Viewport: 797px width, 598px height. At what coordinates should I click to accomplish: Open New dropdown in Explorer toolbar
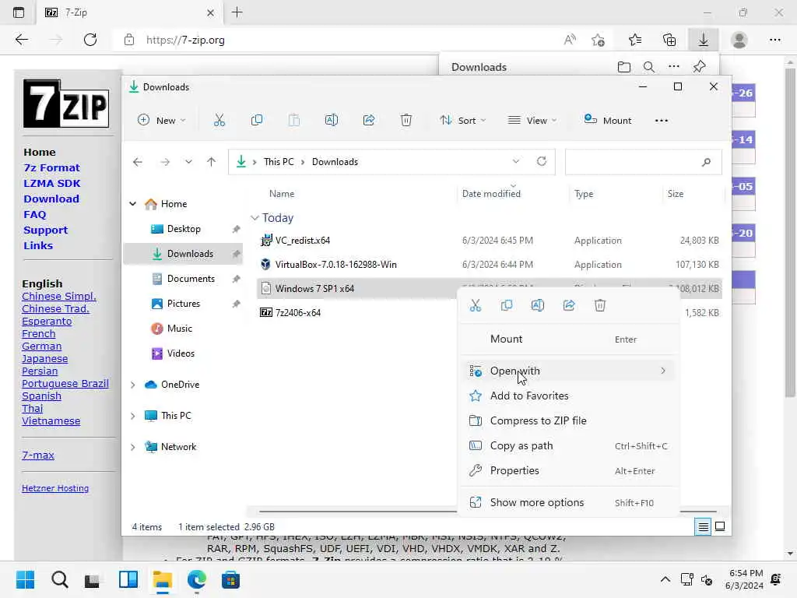pos(162,121)
